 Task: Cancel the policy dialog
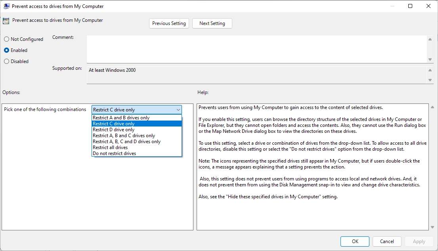[387, 241]
